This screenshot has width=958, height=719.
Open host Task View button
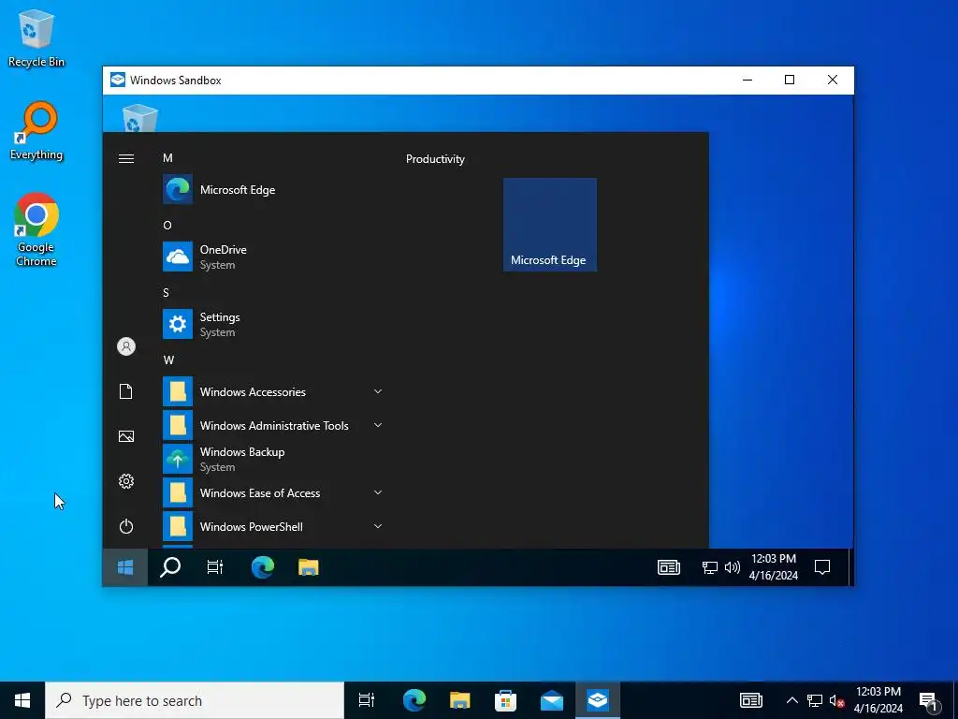point(367,700)
